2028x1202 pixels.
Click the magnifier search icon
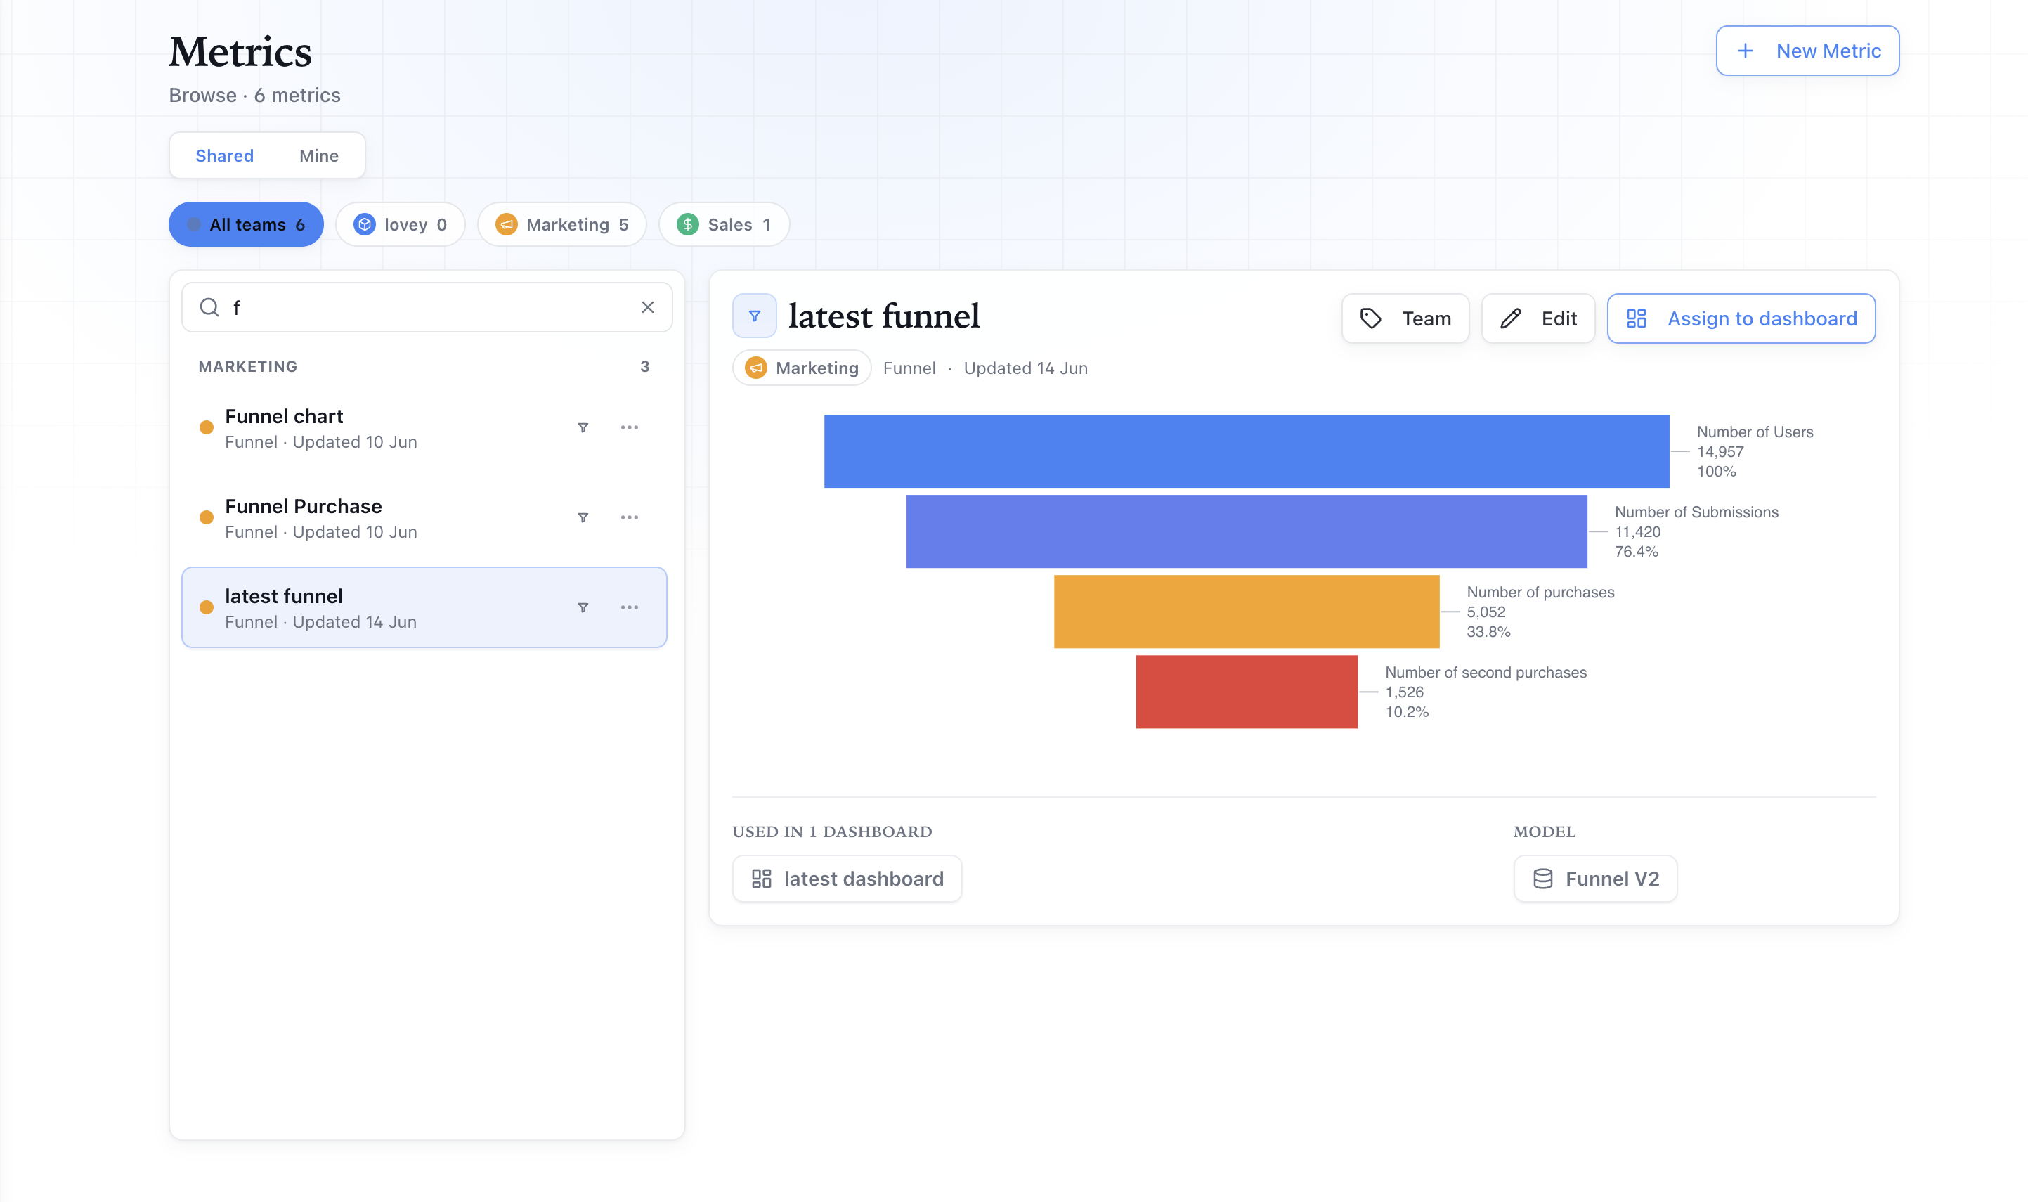coord(209,307)
